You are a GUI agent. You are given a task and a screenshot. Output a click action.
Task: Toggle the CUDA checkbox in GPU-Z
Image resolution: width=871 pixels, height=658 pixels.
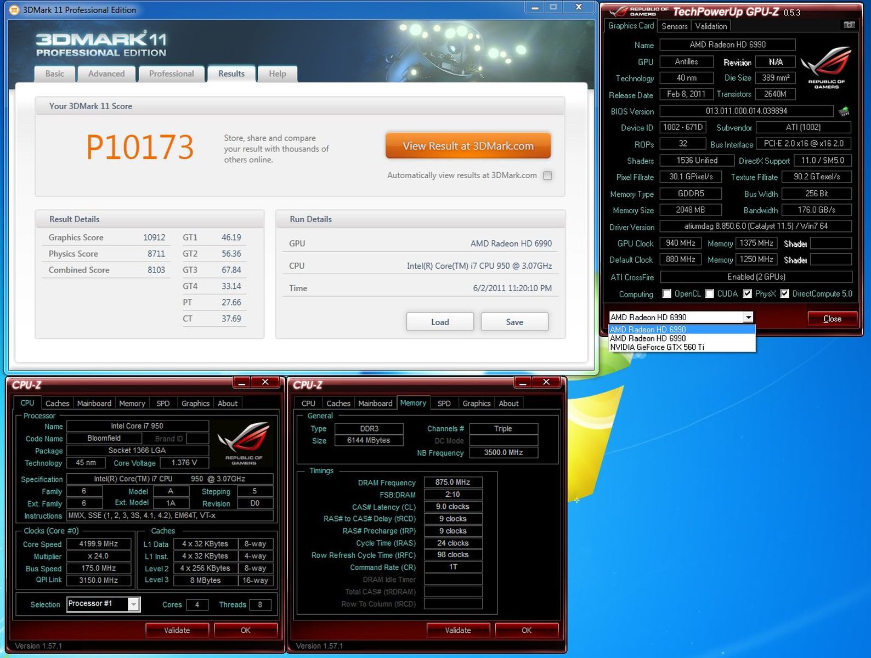click(x=710, y=293)
